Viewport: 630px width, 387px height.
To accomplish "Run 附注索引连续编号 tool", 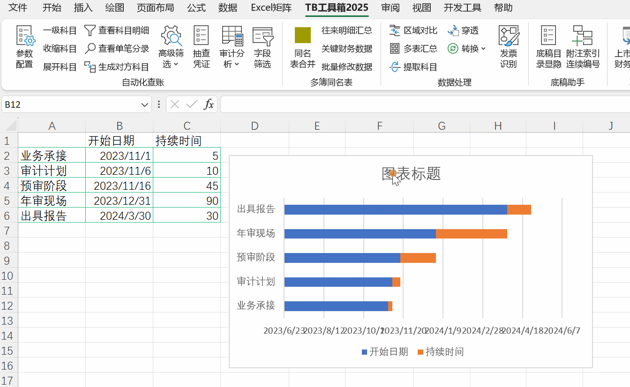I will click(x=583, y=47).
